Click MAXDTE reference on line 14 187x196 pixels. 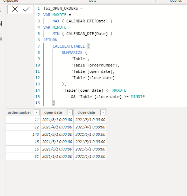point(119,90)
